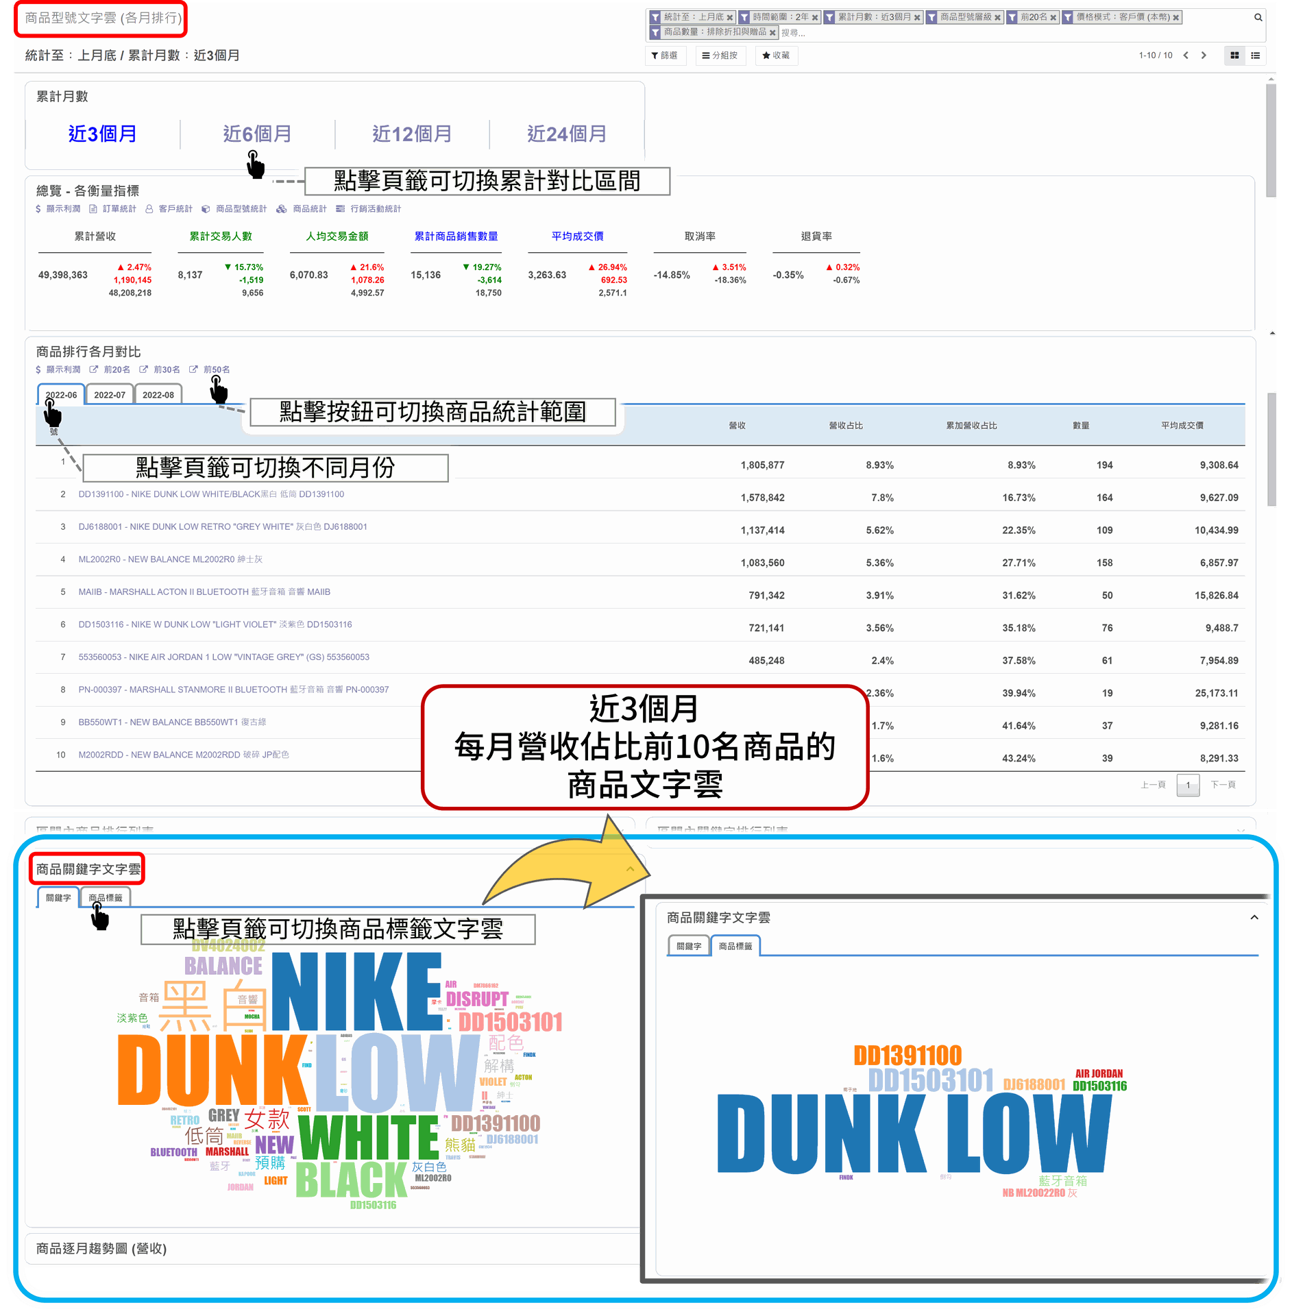The height and width of the screenshot is (1316, 1292).
Task: Remove the 商品型號層級 filter tag
Action: [x=998, y=18]
